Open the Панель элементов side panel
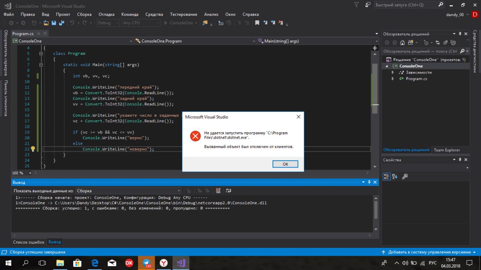Viewport: 481px width, 270px height. (6, 98)
